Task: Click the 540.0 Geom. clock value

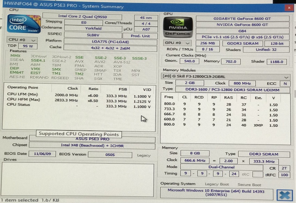Action: [189, 61]
